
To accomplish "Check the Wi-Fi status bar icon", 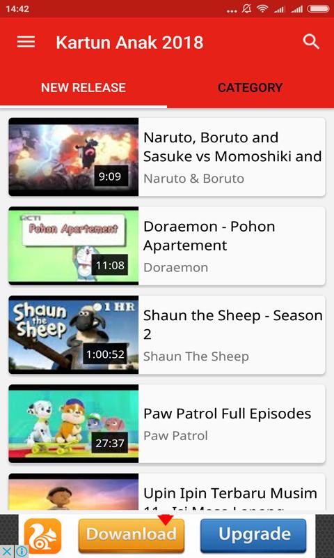I will [x=262, y=9].
